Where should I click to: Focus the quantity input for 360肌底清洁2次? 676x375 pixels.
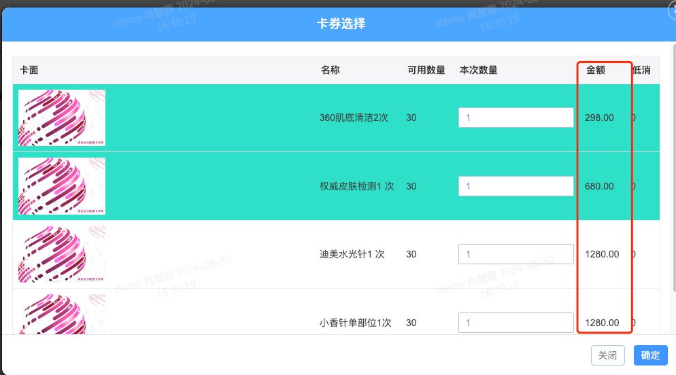(x=516, y=118)
